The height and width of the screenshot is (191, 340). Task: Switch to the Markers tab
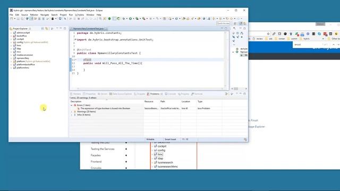click(75, 94)
